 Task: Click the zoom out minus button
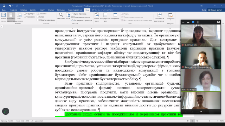click(x=201, y=121)
